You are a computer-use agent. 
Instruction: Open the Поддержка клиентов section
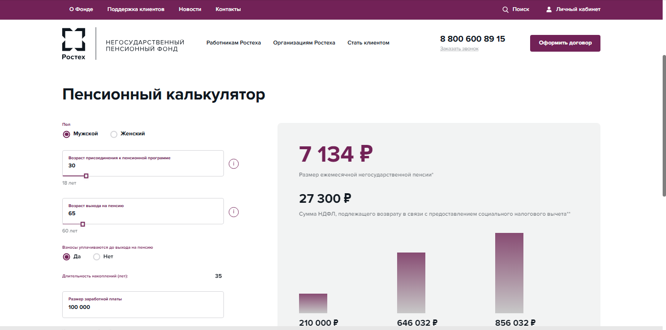[x=134, y=9]
